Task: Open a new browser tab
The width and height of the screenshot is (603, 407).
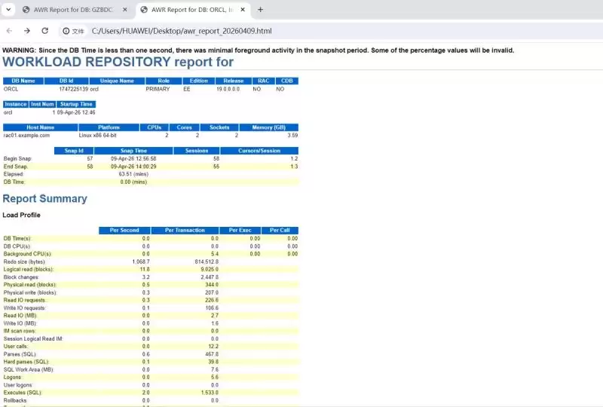Action: pyautogui.click(x=260, y=10)
